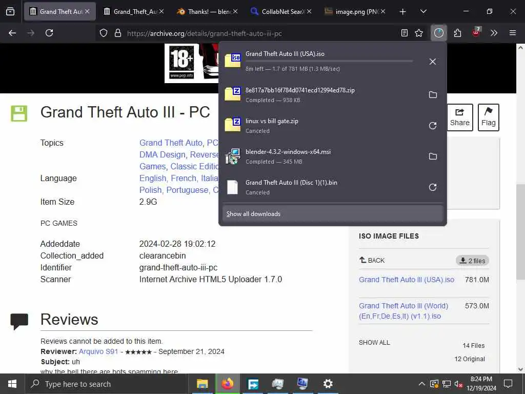Open reviewer Arquivo S91 profile
Image resolution: width=525 pixels, height=394 pixels.
pos(98,351)
